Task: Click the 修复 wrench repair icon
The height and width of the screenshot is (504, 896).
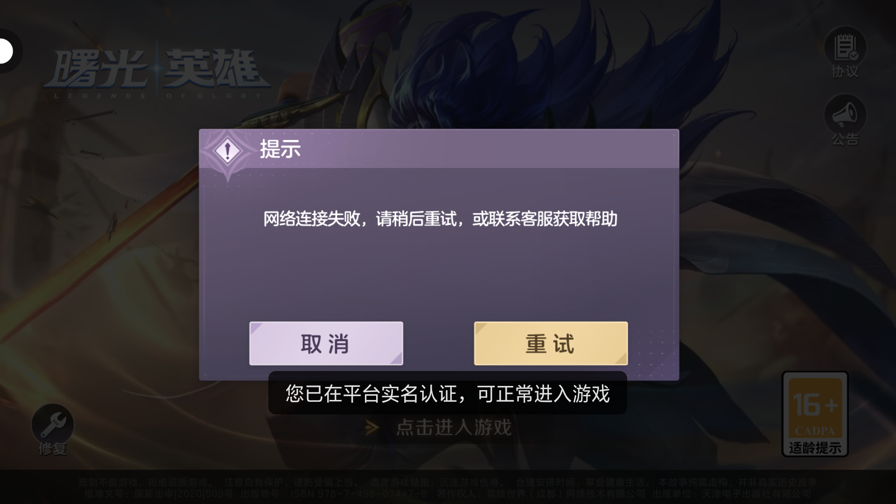Action: (x=52, y=425)
